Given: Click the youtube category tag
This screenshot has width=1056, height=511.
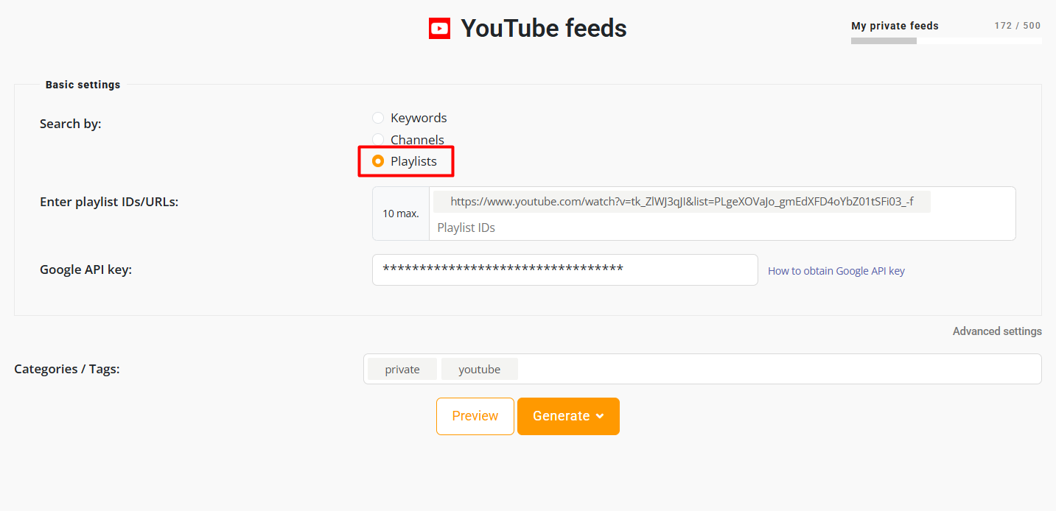Looking at the screenshot, I should 480,370.
